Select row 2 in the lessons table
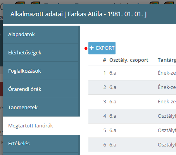Image resolution: width=176 pixels, height=155 pixels. 132,87
